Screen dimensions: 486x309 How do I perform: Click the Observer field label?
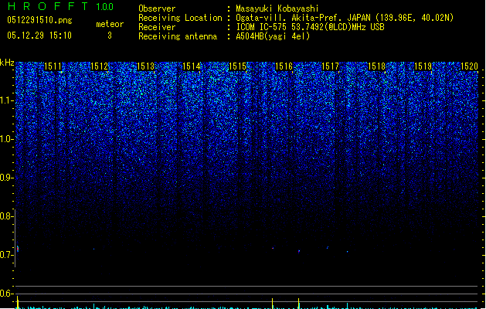click(157, 8)
